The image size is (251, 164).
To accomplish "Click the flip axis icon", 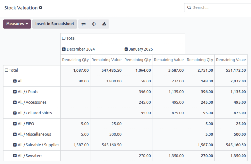I will pos(84,24).
